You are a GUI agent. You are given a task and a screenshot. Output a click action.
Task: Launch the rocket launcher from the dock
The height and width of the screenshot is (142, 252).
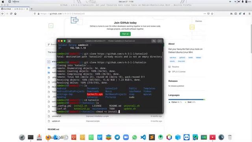pos(22,137)
